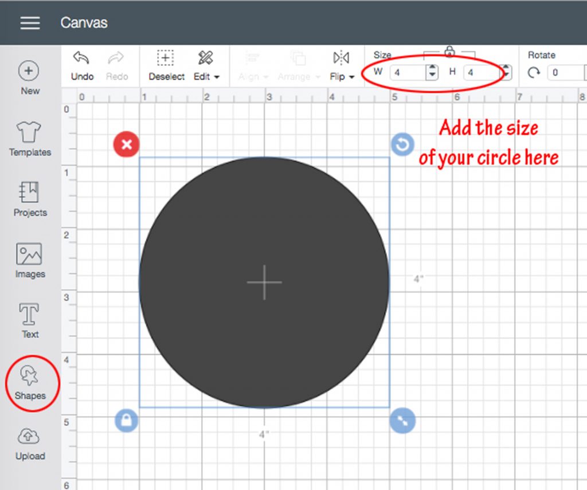The height and width of the screenshot is (490, 587).
Task: Open the dimmed Arrange dropdown
Action: tap(299, 66)
